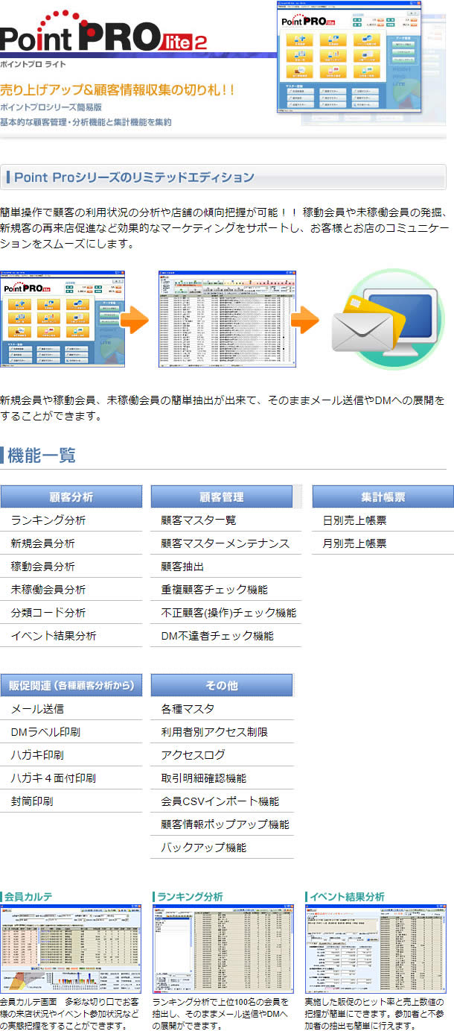Click the 不正顧客(操作)チェック機能 row
This screenshot has height=1031, width=454.
pyautogui.click(x=226, y=612)
